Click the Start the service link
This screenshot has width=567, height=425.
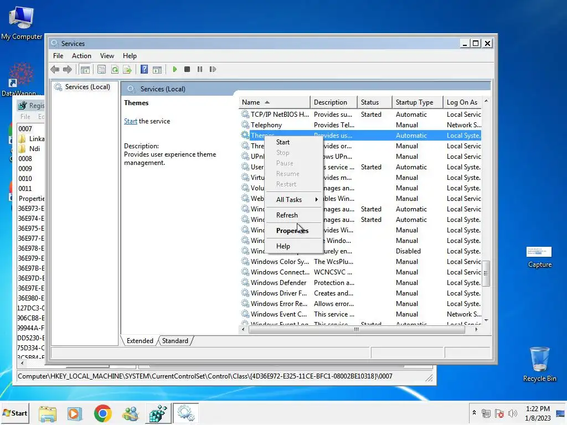(131, 121)
